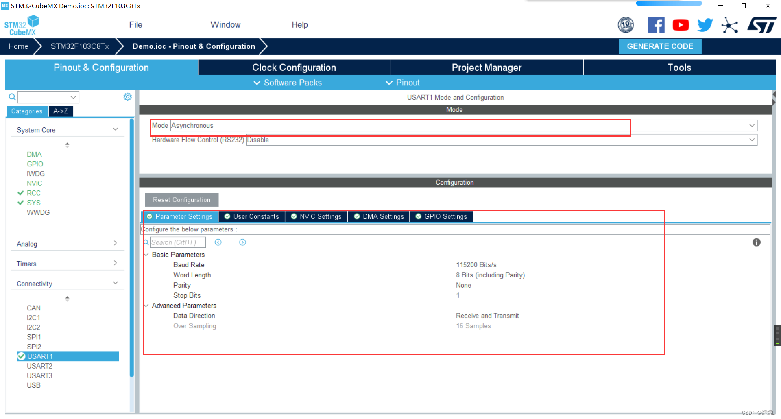
Task: Click the Reset Configuration button
Action: [181, 200]
